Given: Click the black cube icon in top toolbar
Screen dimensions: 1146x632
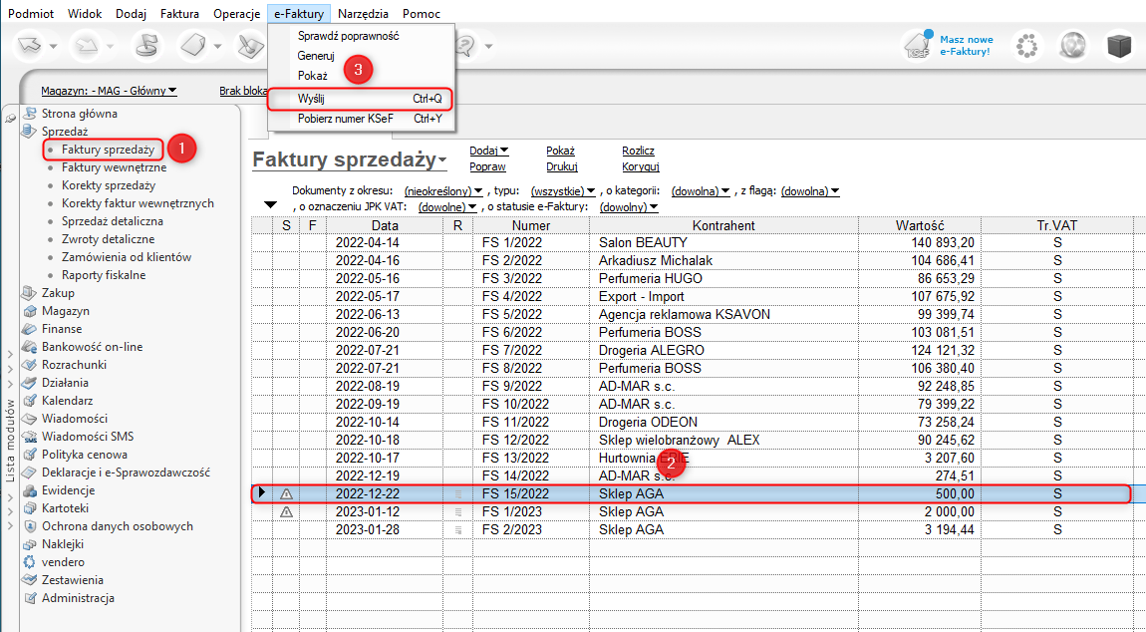Looking at the screenshot, I should pyautogui.click(x=1120, y=47).
